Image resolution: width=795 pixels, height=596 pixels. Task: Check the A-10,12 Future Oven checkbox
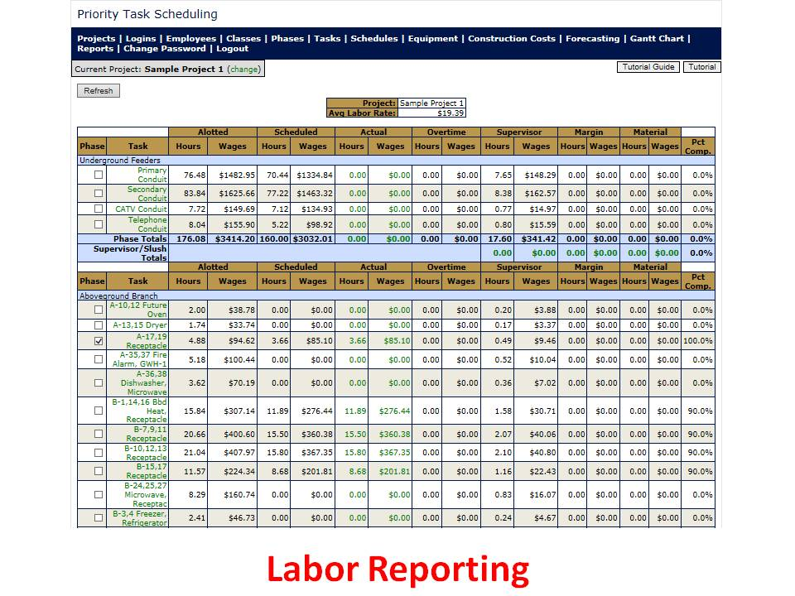pyautogui.click(x=99, y=310)
